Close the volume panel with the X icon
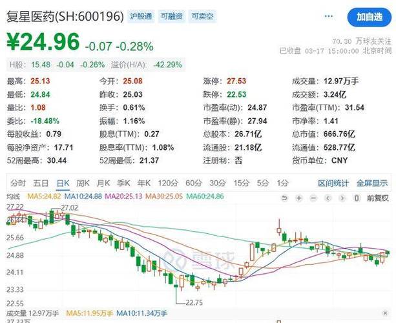Image resolution: width=396 pixels, height=323 pixels. pyautogui.click(x=385, y=313)
